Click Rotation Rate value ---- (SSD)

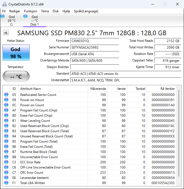168,54
